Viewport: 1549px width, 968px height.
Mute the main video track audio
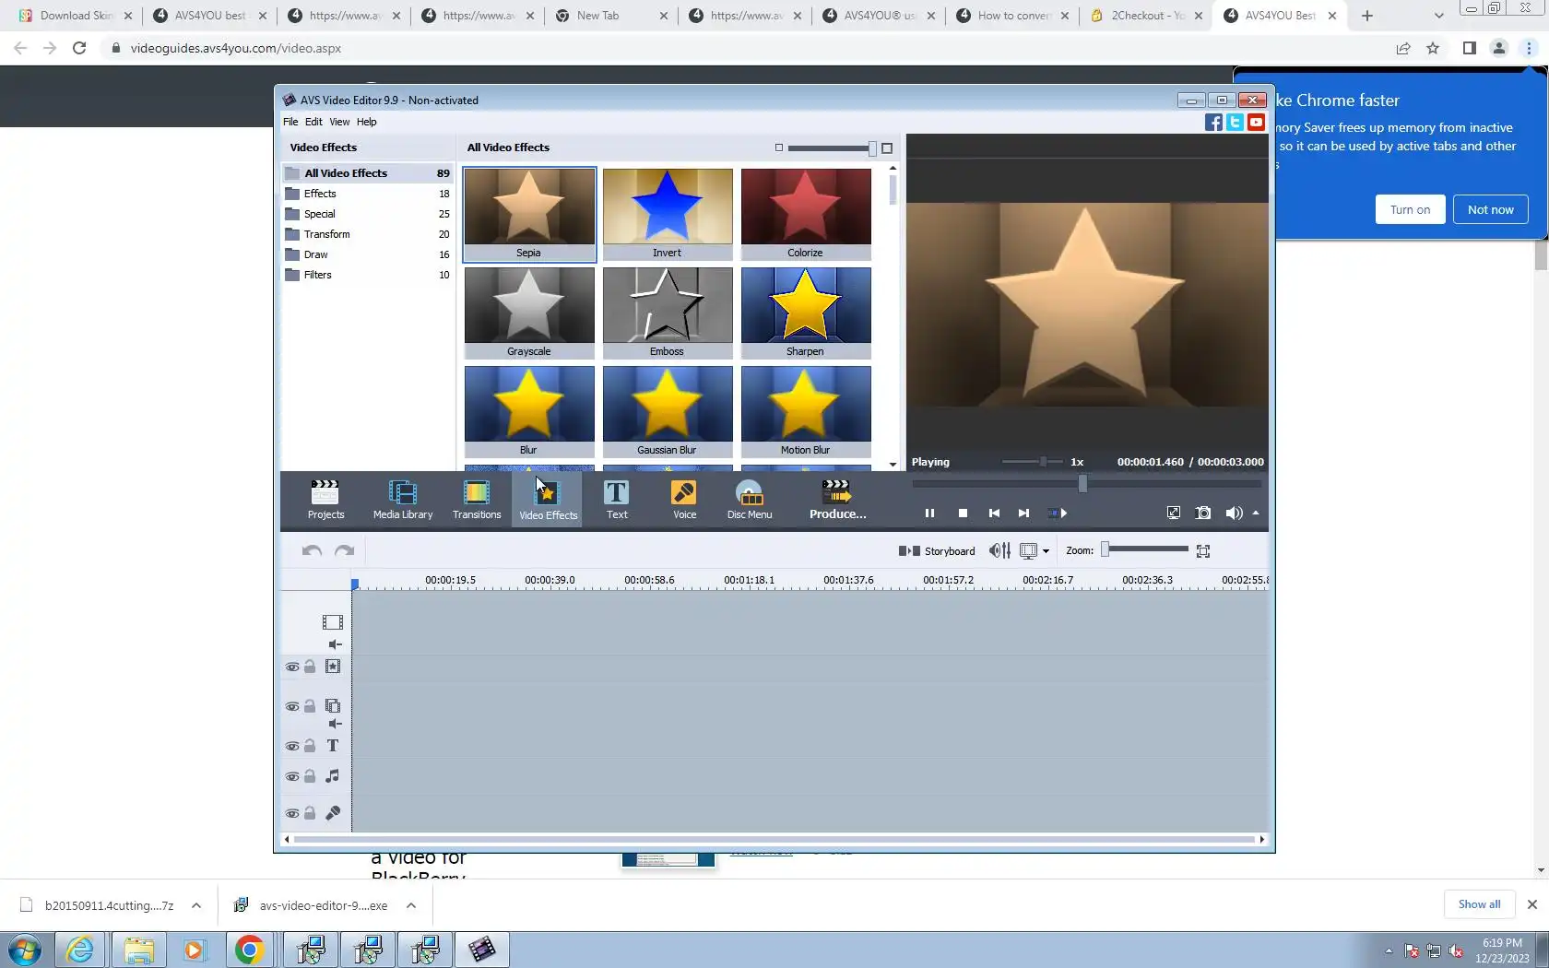tap(335, 645)
